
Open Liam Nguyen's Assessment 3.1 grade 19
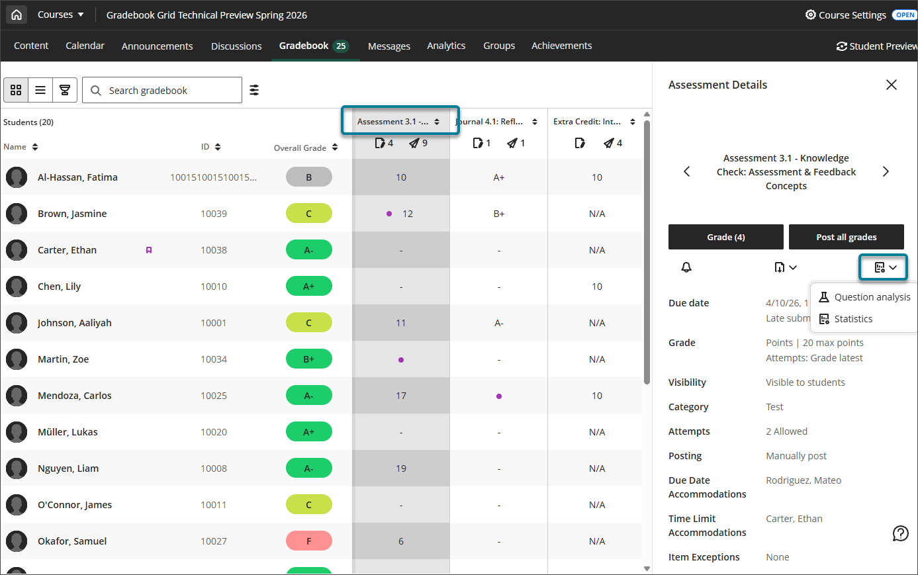click(x=401, y=468)
